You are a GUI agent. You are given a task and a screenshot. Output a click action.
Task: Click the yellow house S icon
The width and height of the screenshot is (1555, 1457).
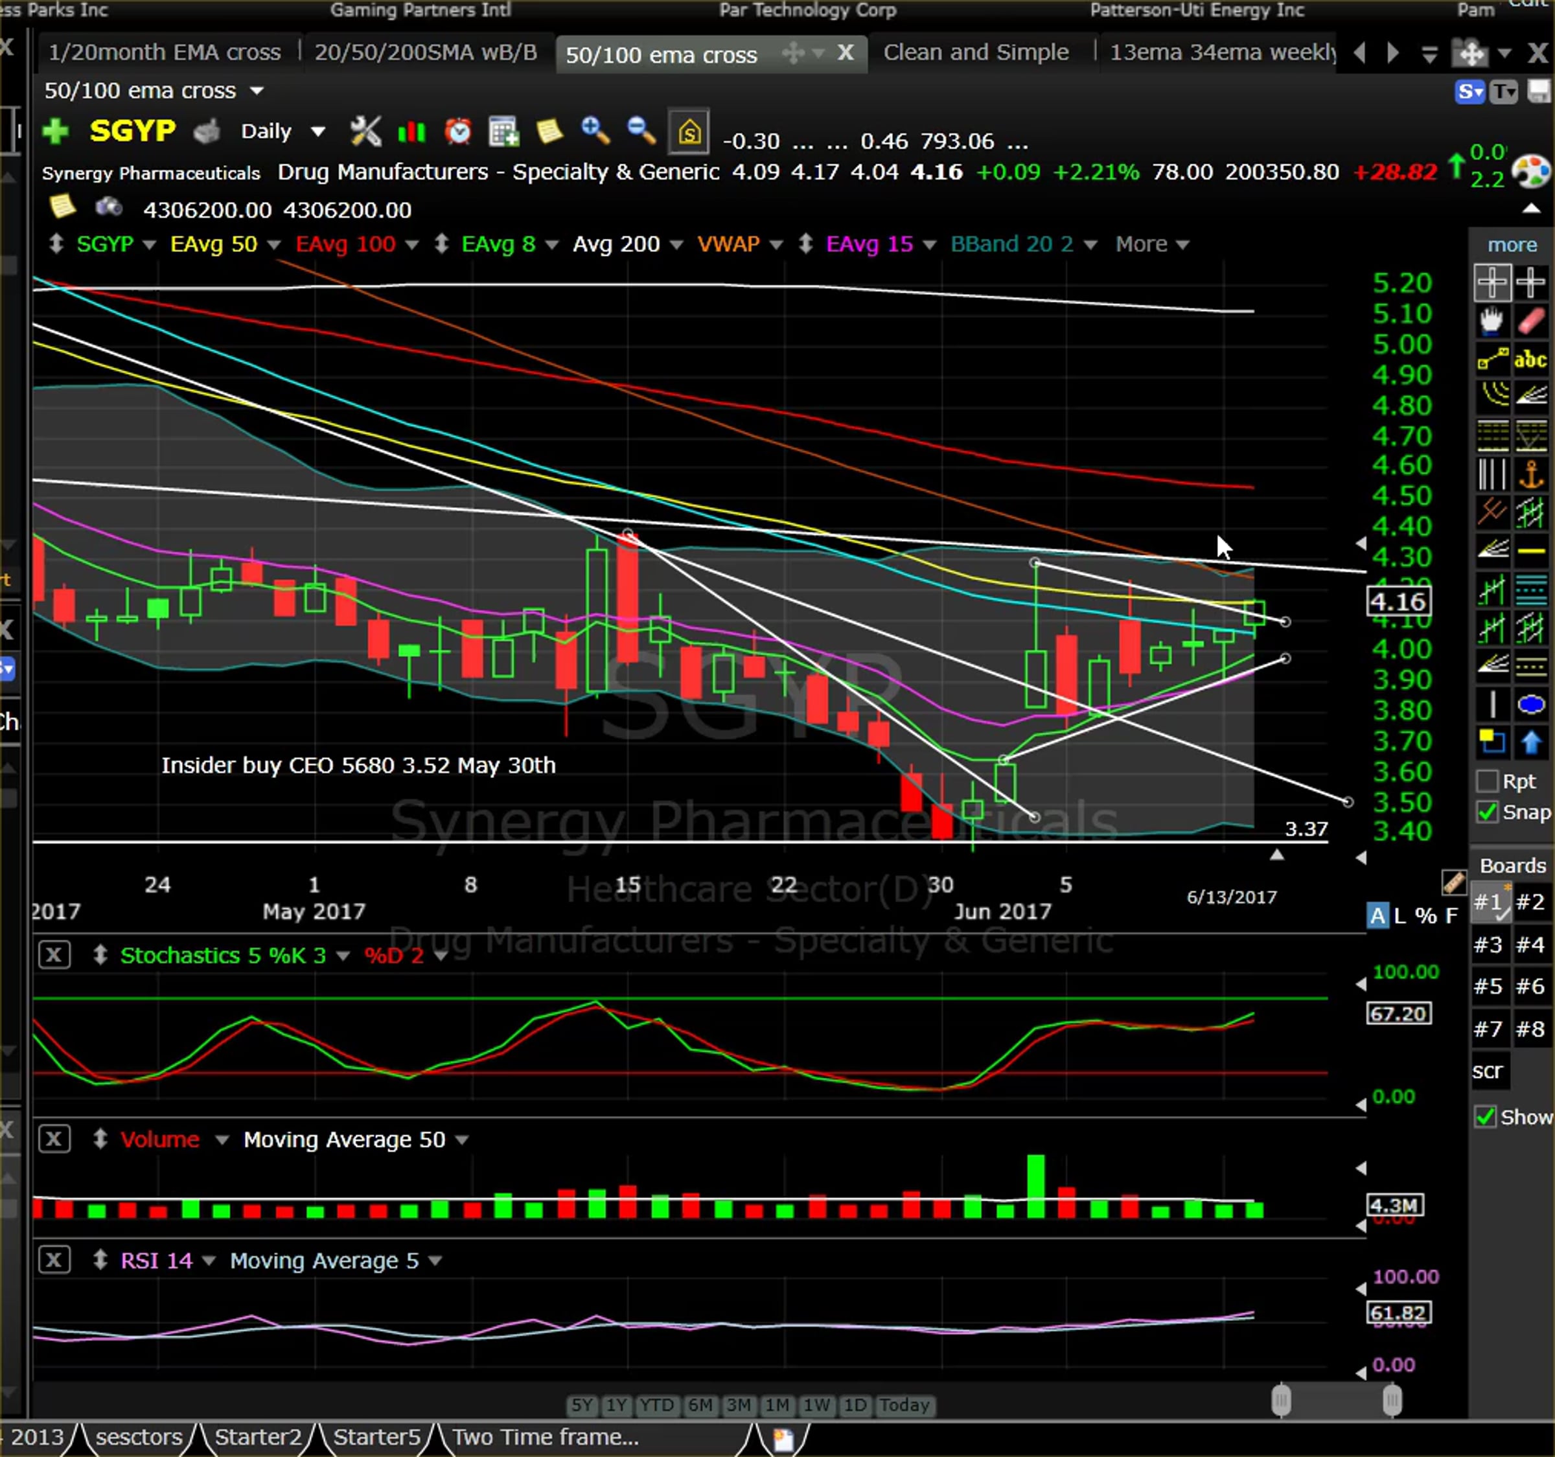pos(689,132)
